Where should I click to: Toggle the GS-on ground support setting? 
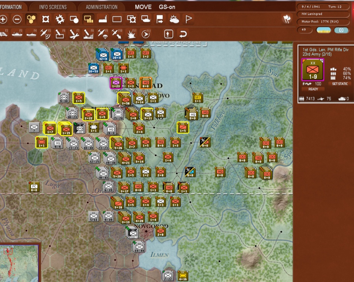pyautogui.click(x=167, y=7)
